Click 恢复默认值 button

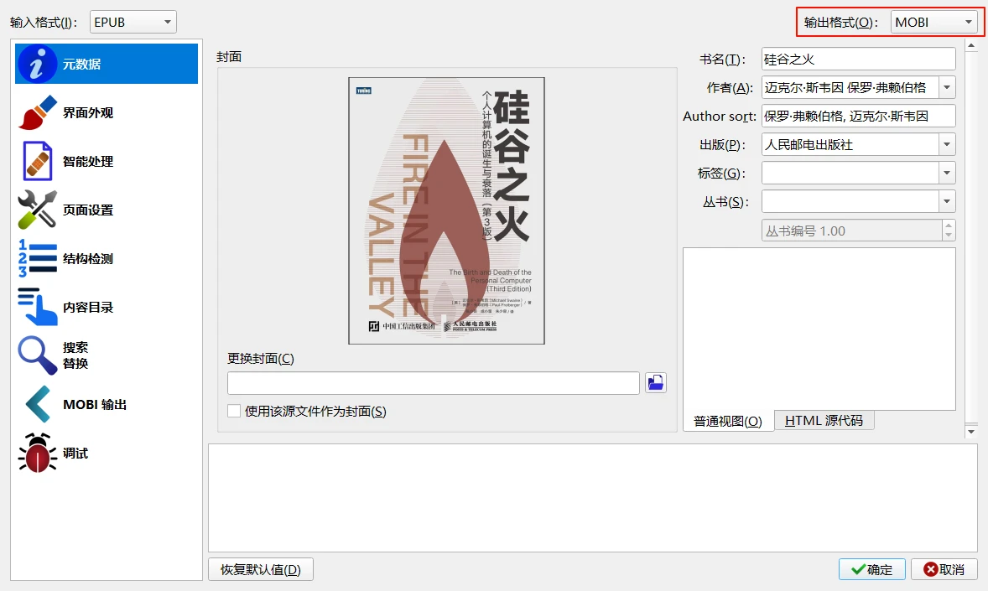click(260, 569)
